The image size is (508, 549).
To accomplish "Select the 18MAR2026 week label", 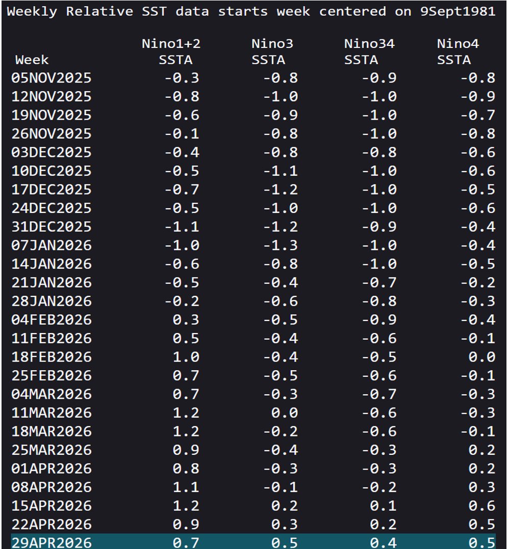I will point(52,431).
